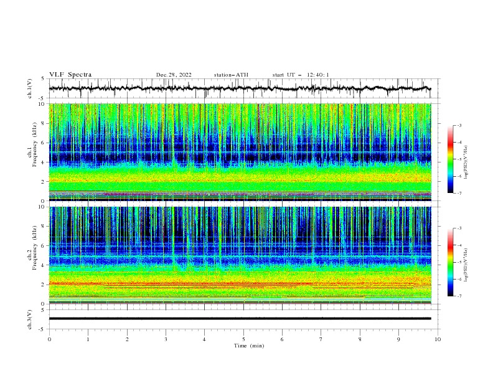This screenshot has width=493, height=381.
Task: Click the '0' tick on time axis
Action: (x=49, y=339)
